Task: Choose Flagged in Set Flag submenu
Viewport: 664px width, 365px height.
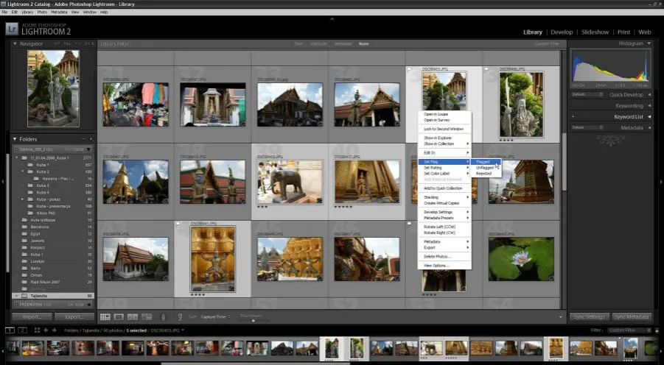Action: click(x=483, y=161)
